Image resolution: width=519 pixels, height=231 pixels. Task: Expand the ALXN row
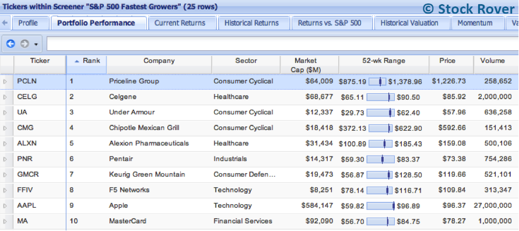click(x=5, y=143)
